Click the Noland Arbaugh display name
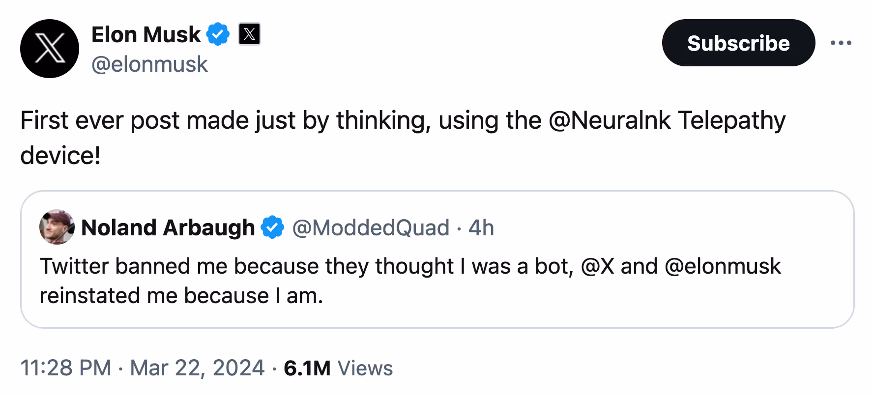 click(168, 227)
